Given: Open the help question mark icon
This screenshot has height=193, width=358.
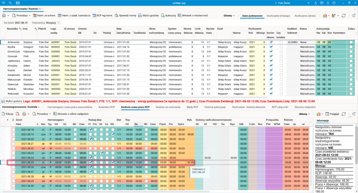Looking at the screenshot, I should pos(334,3).
